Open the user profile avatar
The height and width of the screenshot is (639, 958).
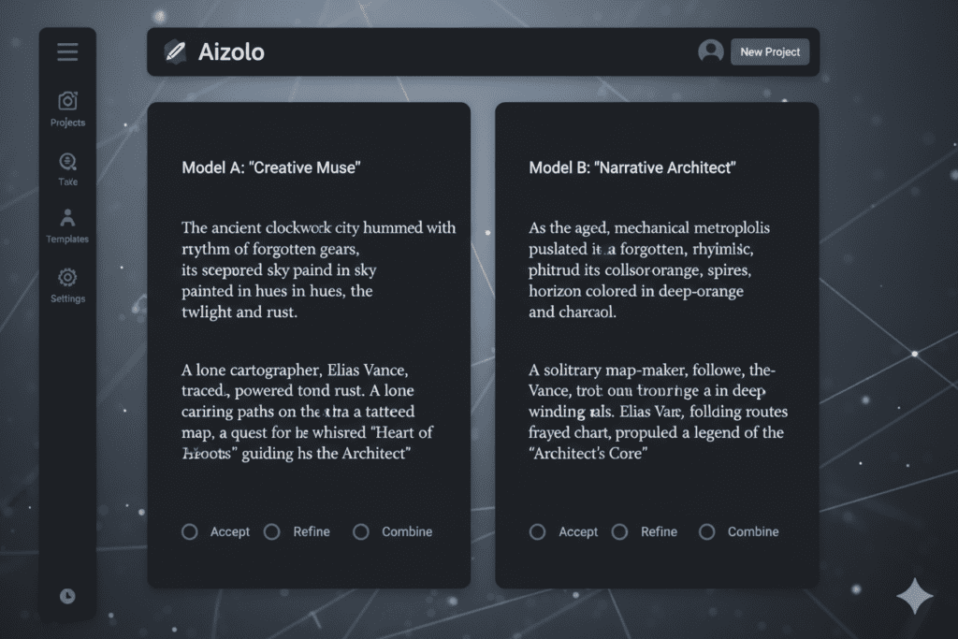711,51
